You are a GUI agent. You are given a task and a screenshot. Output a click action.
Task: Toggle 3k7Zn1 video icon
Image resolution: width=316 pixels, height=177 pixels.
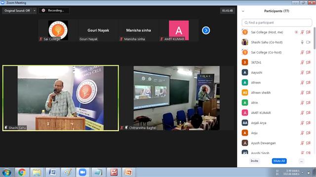coord(308,62)
